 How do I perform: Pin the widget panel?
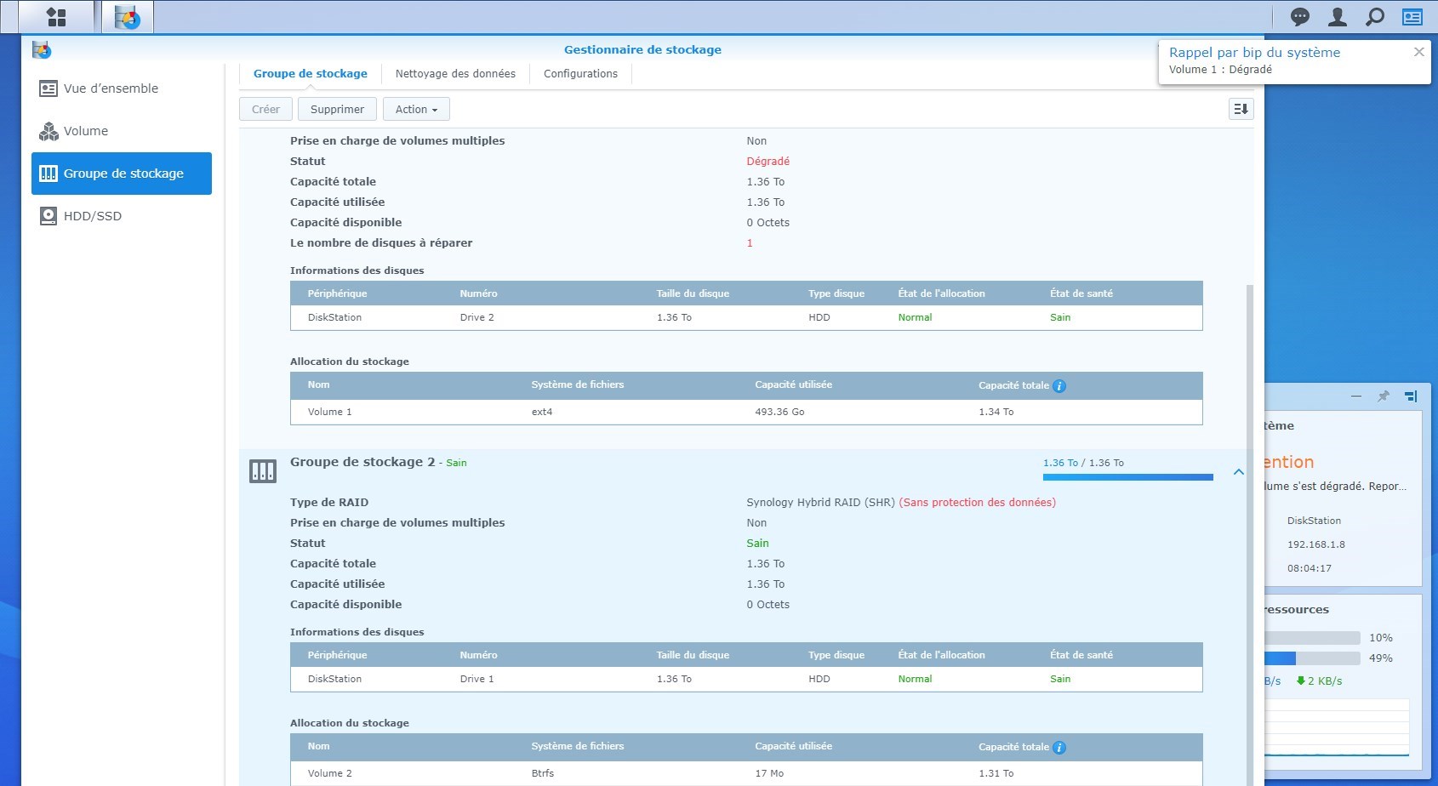[x=1384, y=396]
